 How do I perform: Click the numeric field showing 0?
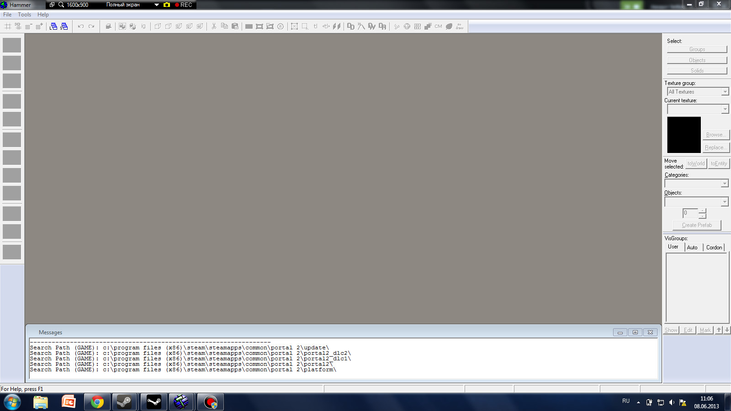690,213
